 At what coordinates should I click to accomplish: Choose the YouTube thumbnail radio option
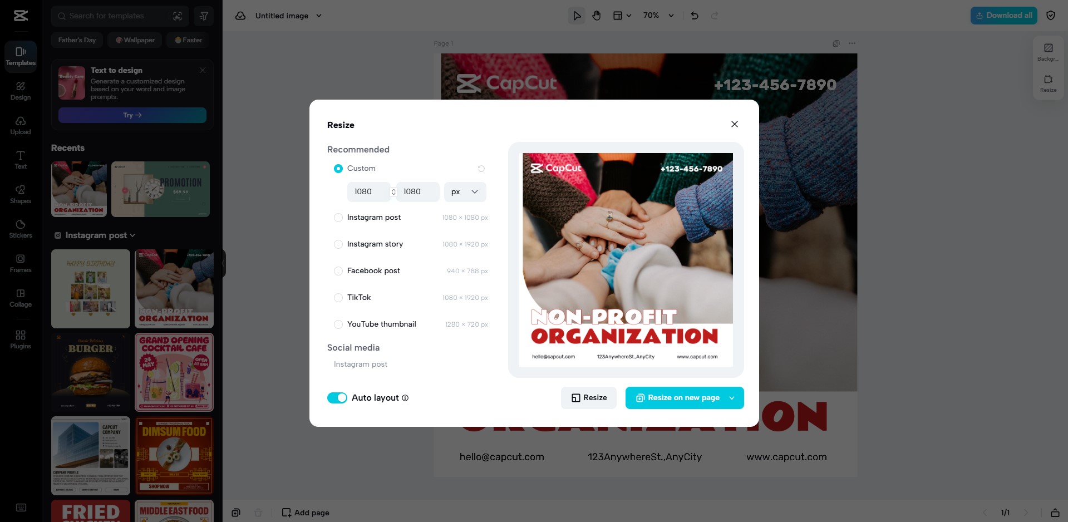(338, 324)
